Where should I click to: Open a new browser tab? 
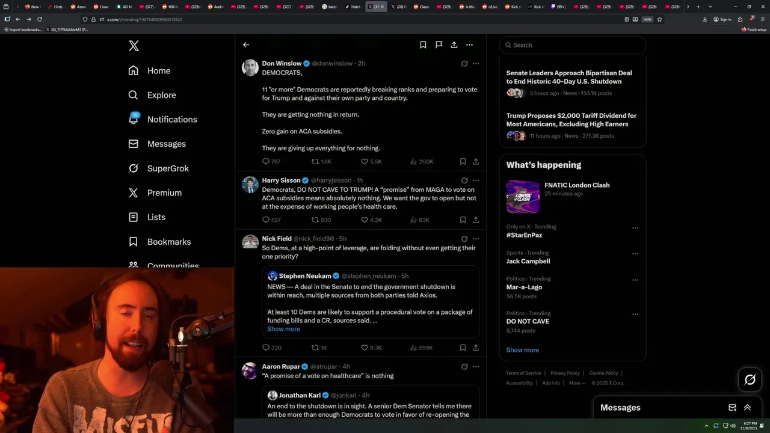[698, 7]
